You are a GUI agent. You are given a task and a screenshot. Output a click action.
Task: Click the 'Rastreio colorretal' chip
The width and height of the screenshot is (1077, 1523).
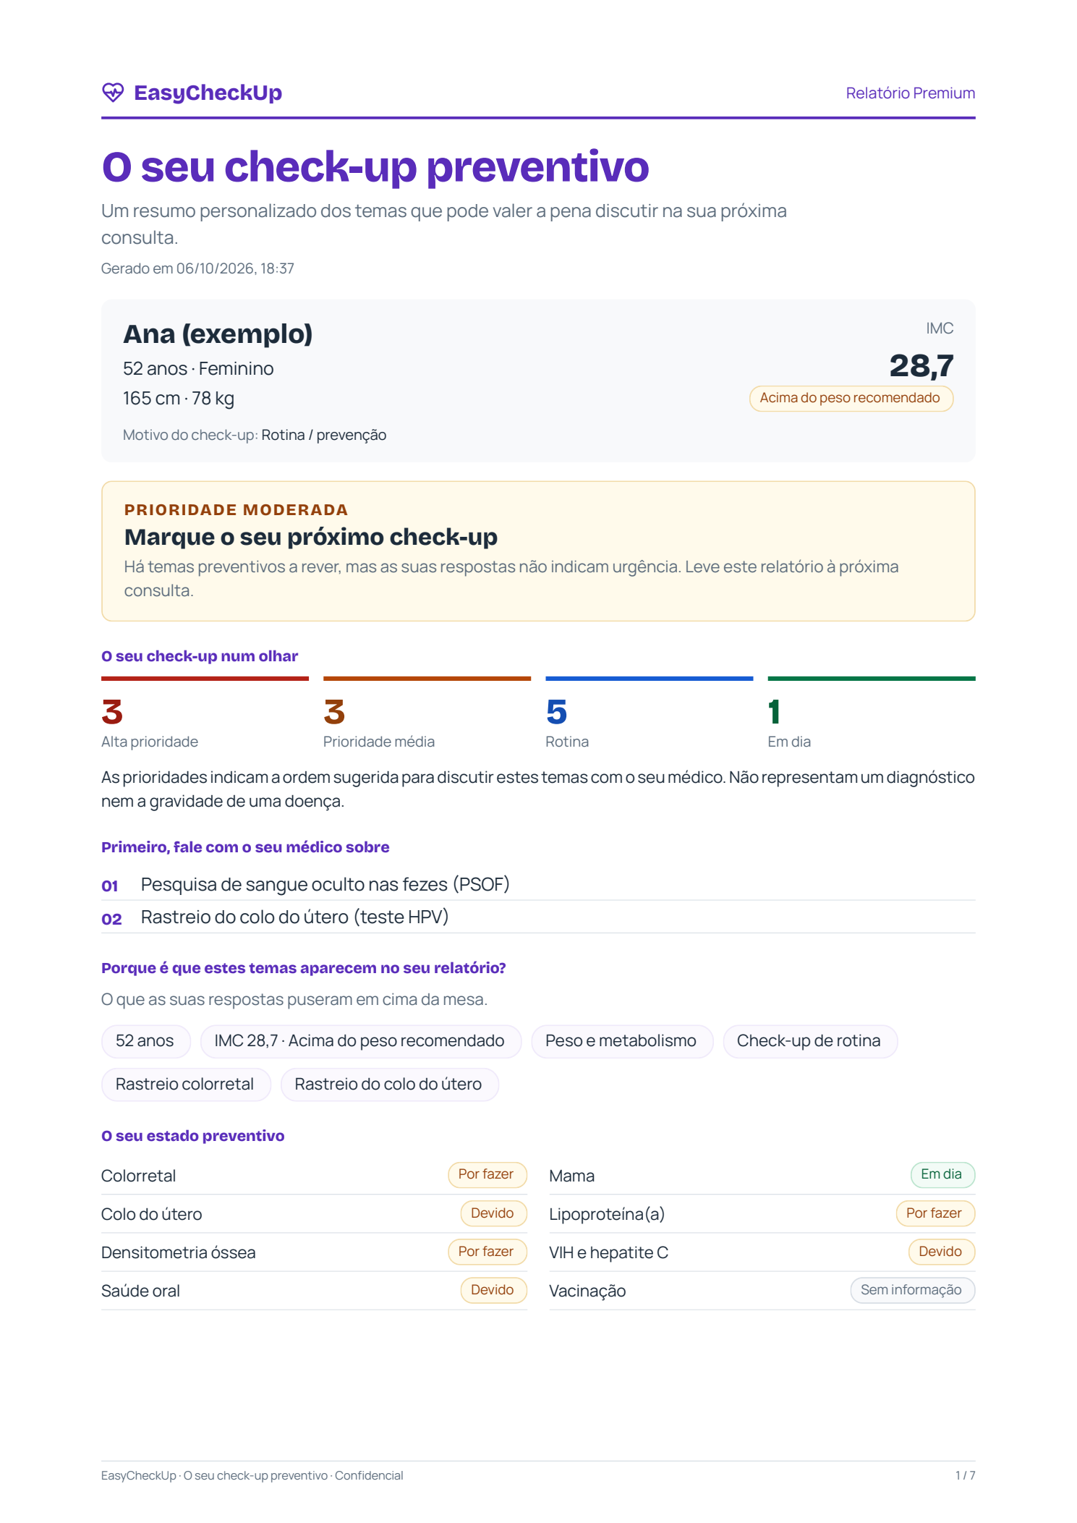(x=185, y=1085)
